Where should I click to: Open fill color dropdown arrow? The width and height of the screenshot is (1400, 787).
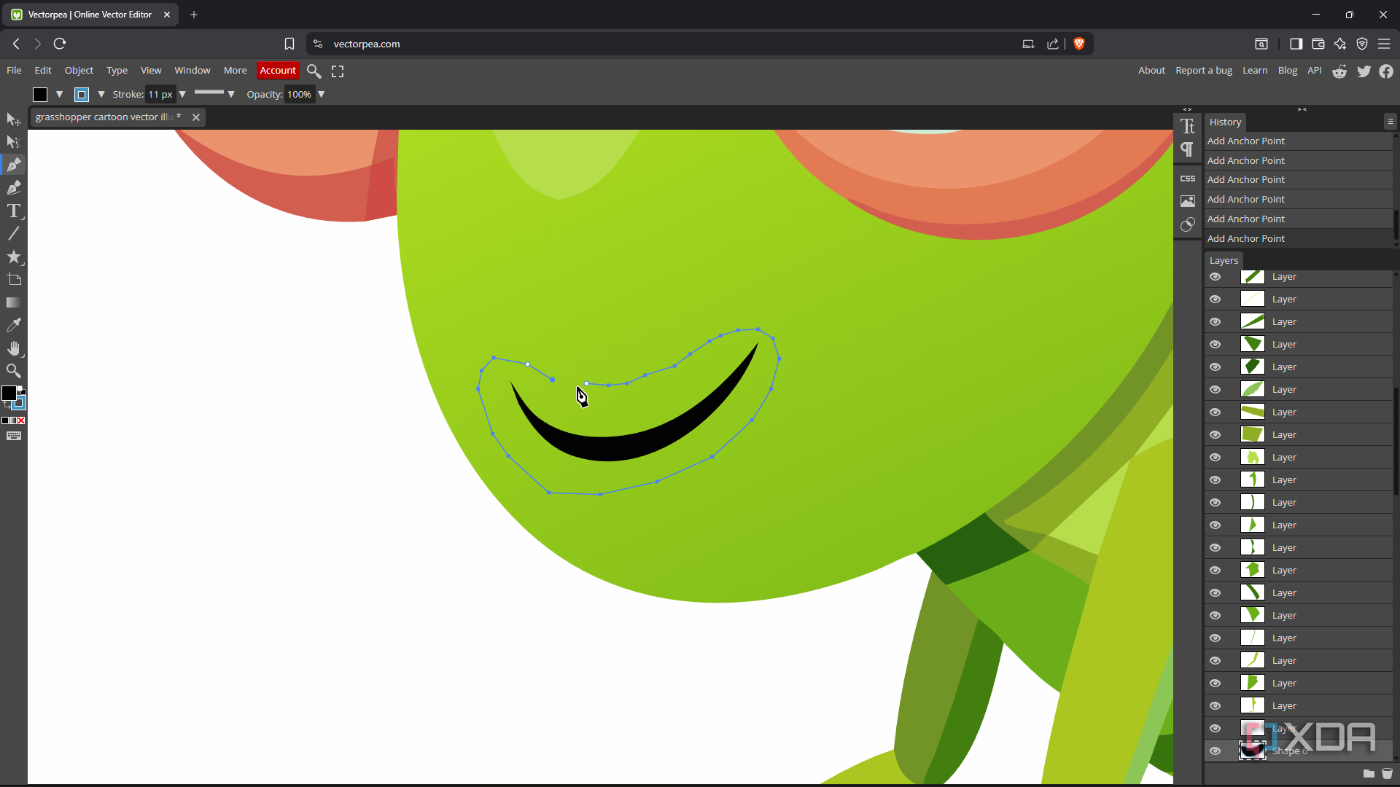coord(59,95)
